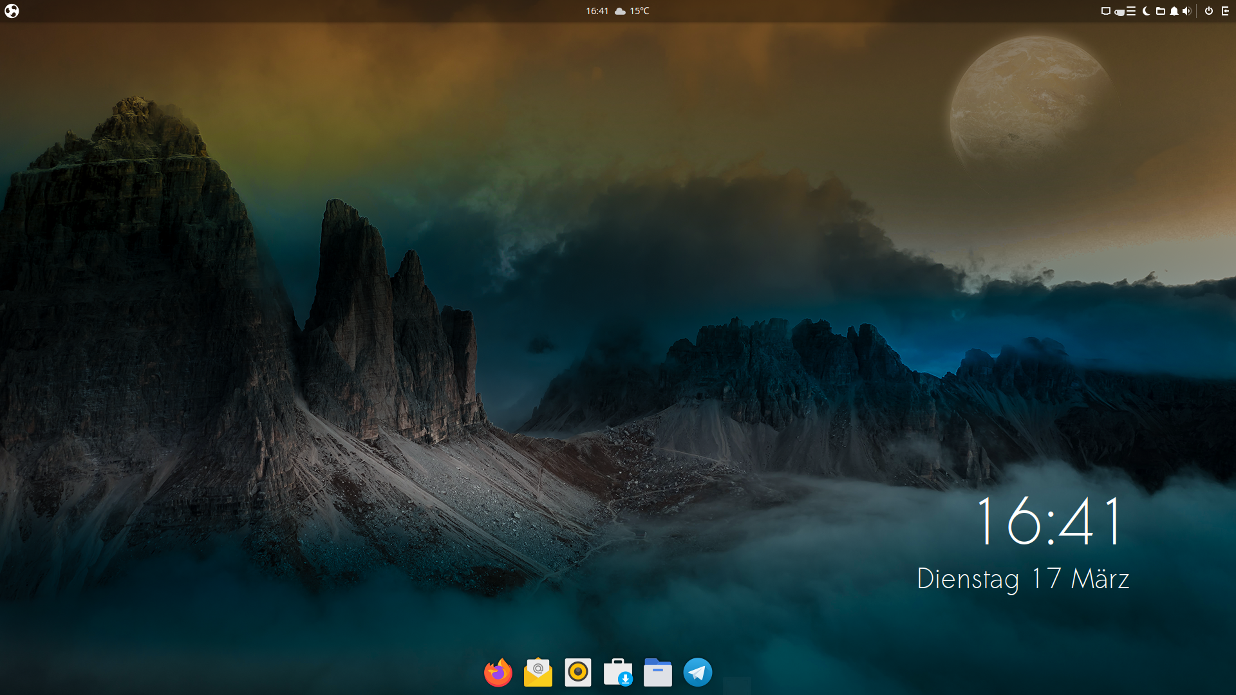Launch Firefox from the dock
Screen dimensions: 1236x695
tap(498, 673)
